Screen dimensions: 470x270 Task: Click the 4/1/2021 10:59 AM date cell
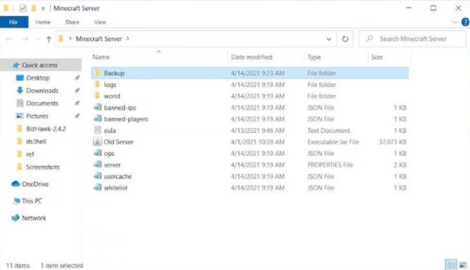(257, 142)
